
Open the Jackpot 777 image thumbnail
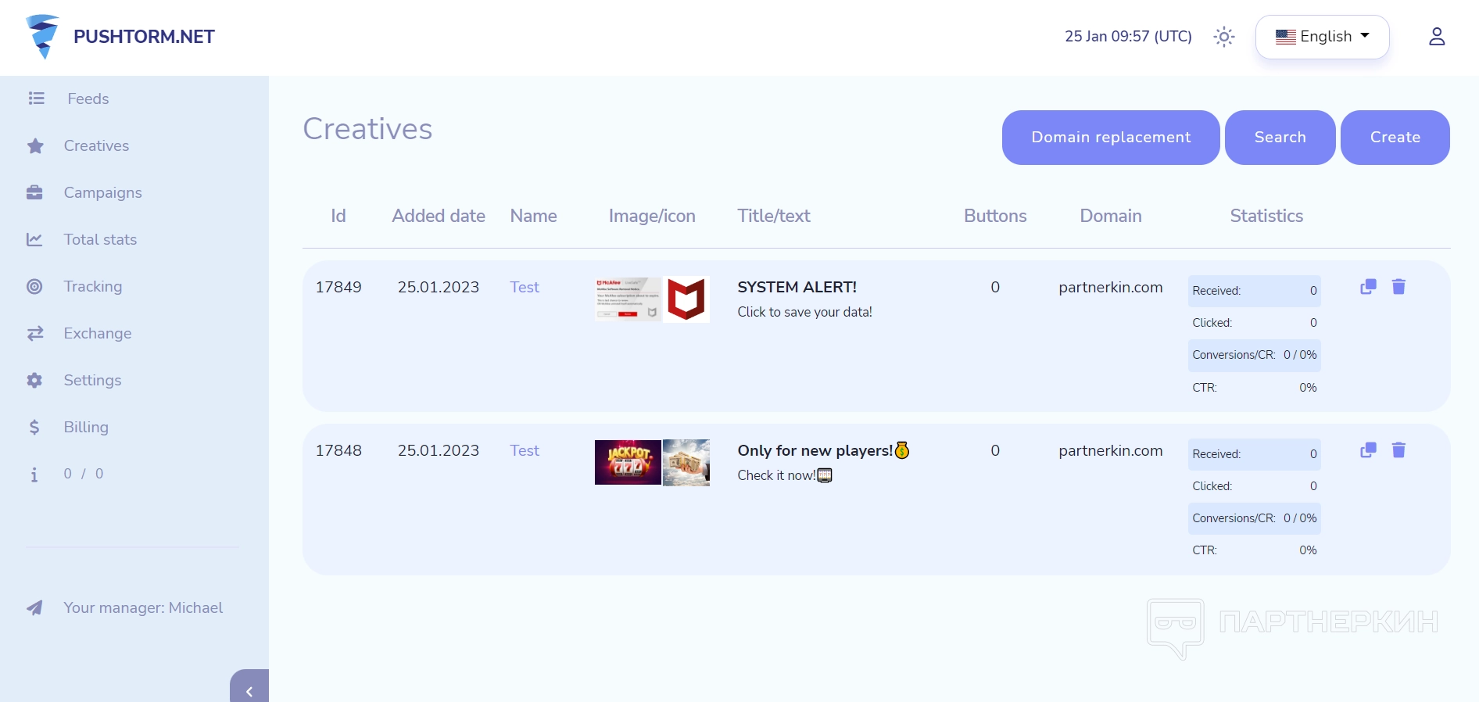pos(628,462)
